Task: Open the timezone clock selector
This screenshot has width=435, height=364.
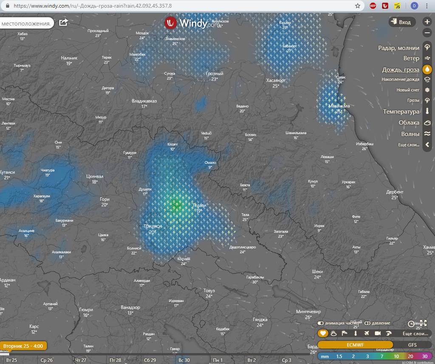Action: 411,324
